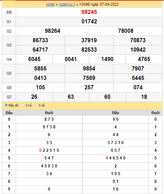Viewport: 164px width, 194px height.
Task: Click G6 number 105
Action: point(40,88)
